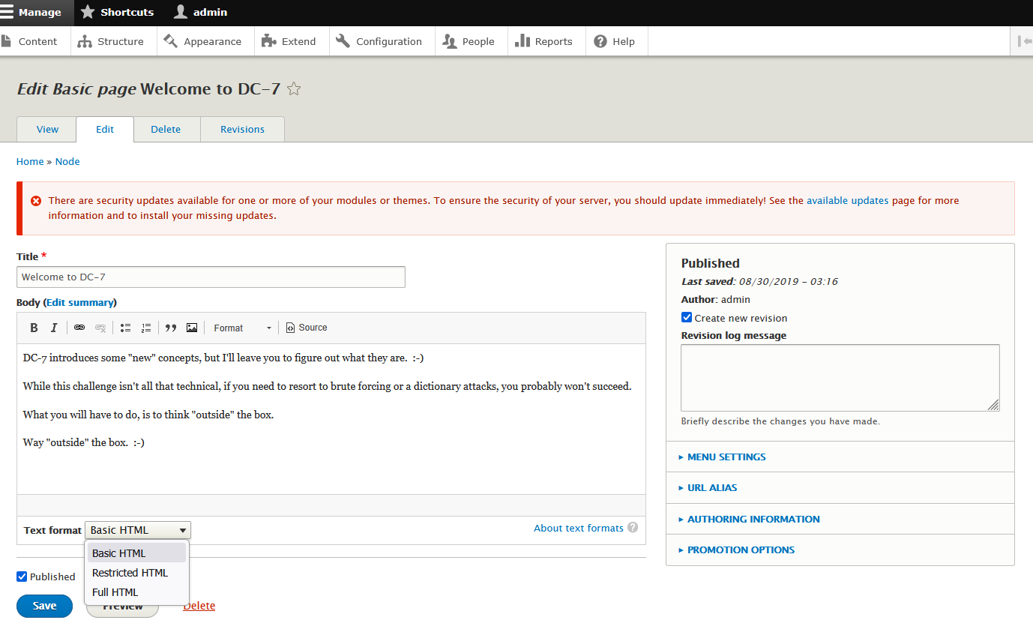Click the insert image icon
The height and width of the screenshot is (638, 1033).
pyautogui.click(x=192, y=328)
